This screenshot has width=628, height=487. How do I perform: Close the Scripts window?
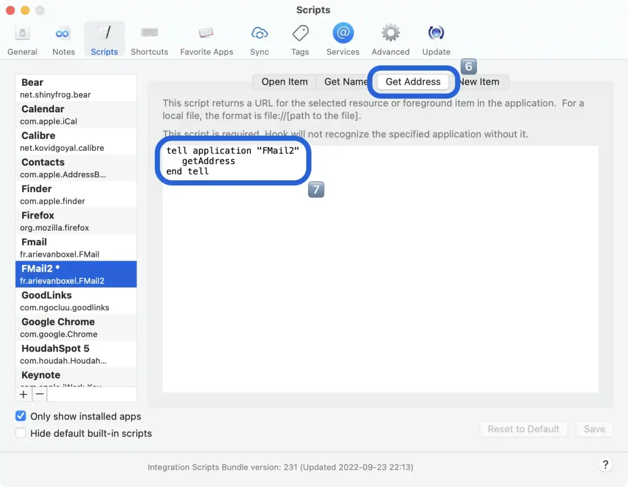[x=10, y=10]
